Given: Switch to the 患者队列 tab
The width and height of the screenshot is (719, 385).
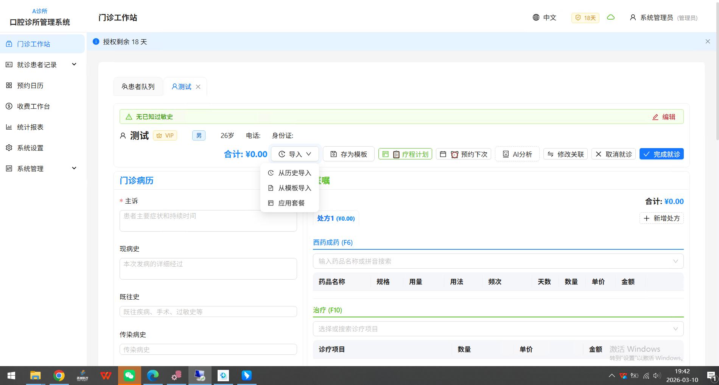Looking at the screenshot, I should 138,87.
